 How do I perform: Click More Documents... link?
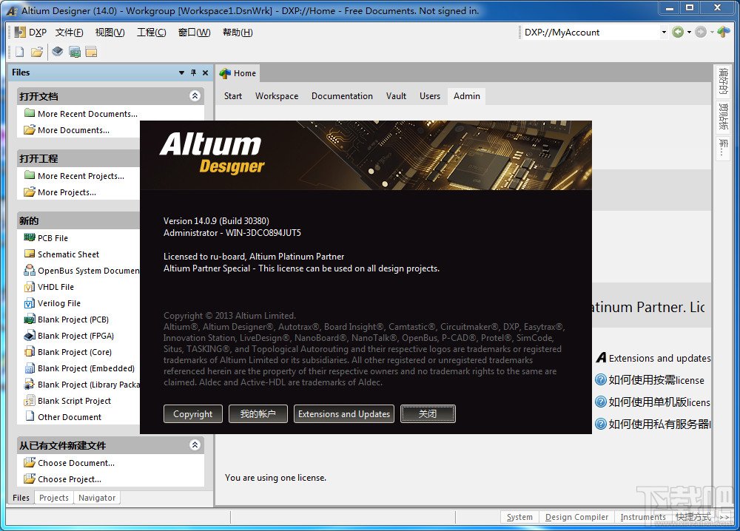(x=73, y=130)
